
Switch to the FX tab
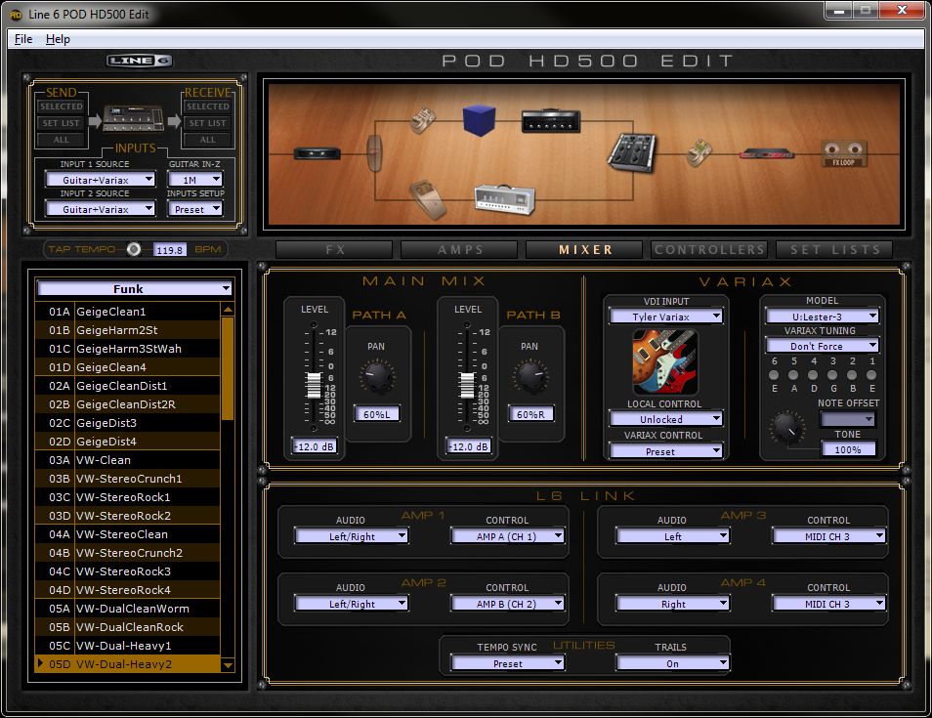pyautogui.click(x=334, y=250)
